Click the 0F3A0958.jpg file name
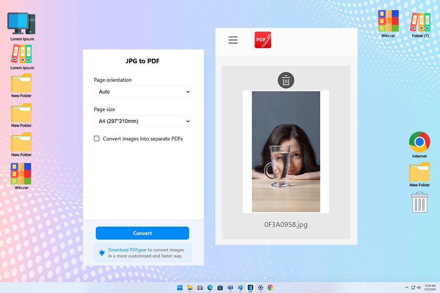The height and width of the screenshot is (293, 440). tap(286, 225)
